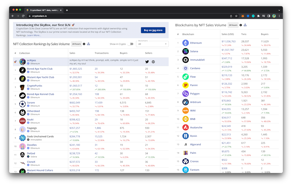Click the icon right of the info icon beside collection rankings

click(89, 44)
